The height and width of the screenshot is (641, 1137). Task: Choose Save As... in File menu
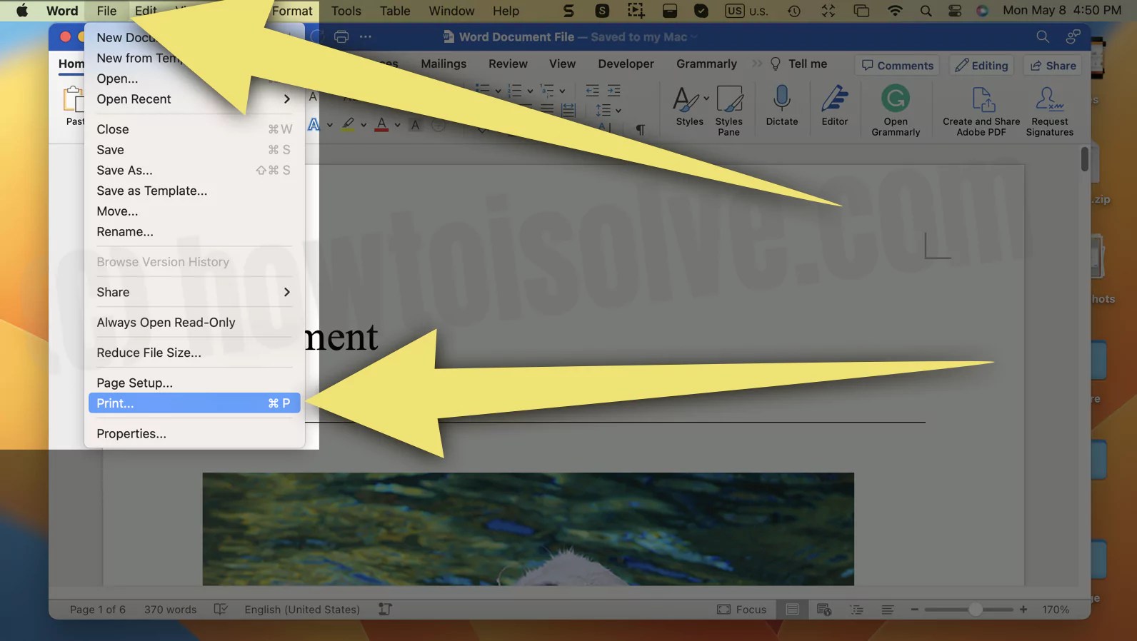(x=194, y=170)
